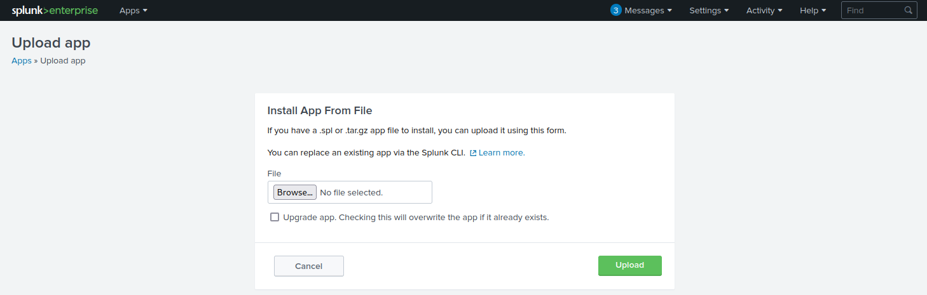The image size is (927, 295).
Task: Click the magnifier icon in Find box
Action: tap(909, 11)
